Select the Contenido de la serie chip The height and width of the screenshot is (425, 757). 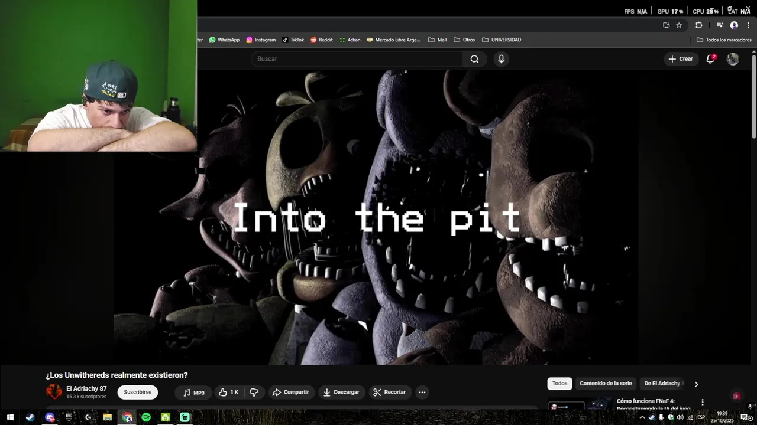pos(606,384)
